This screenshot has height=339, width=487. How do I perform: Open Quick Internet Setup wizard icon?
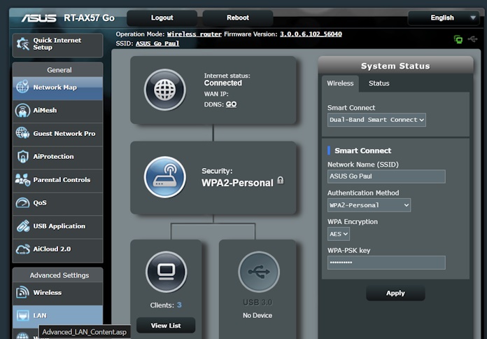[x=22, y=44]
